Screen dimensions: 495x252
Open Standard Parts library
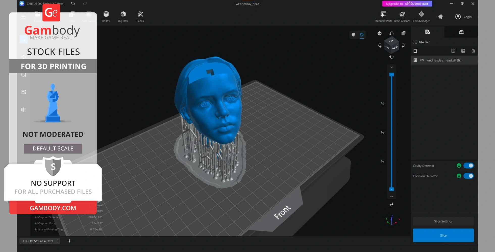click(x=383, y=17)
